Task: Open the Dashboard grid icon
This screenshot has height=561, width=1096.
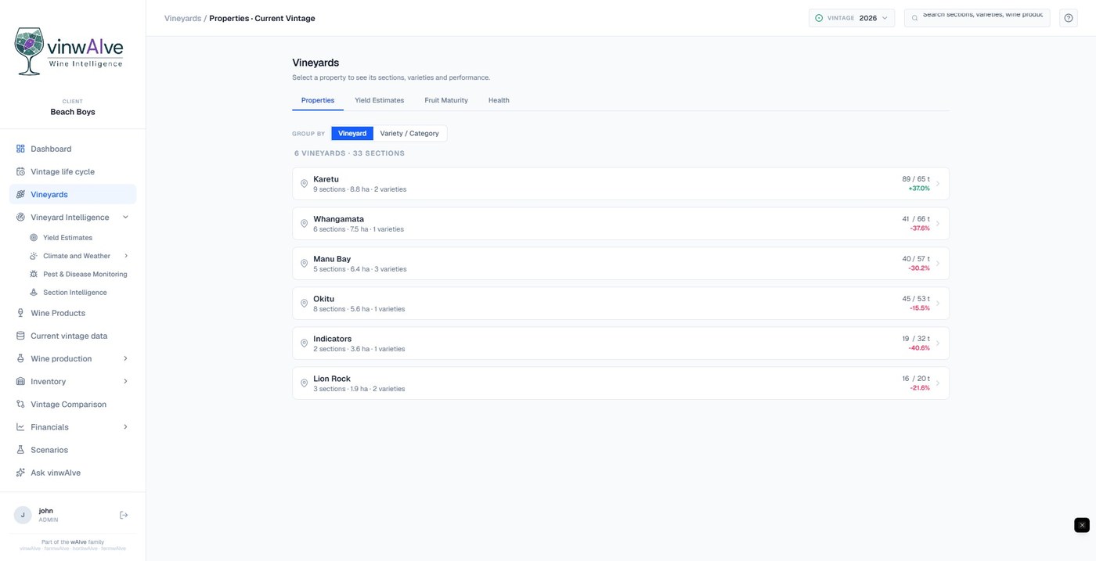Action: click(x=20, y=149)
